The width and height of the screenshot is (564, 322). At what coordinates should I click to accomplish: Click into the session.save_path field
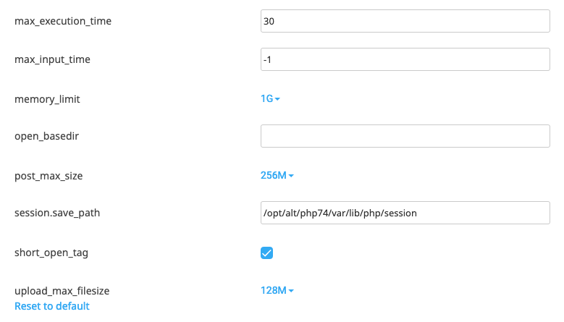click(405, 213)
